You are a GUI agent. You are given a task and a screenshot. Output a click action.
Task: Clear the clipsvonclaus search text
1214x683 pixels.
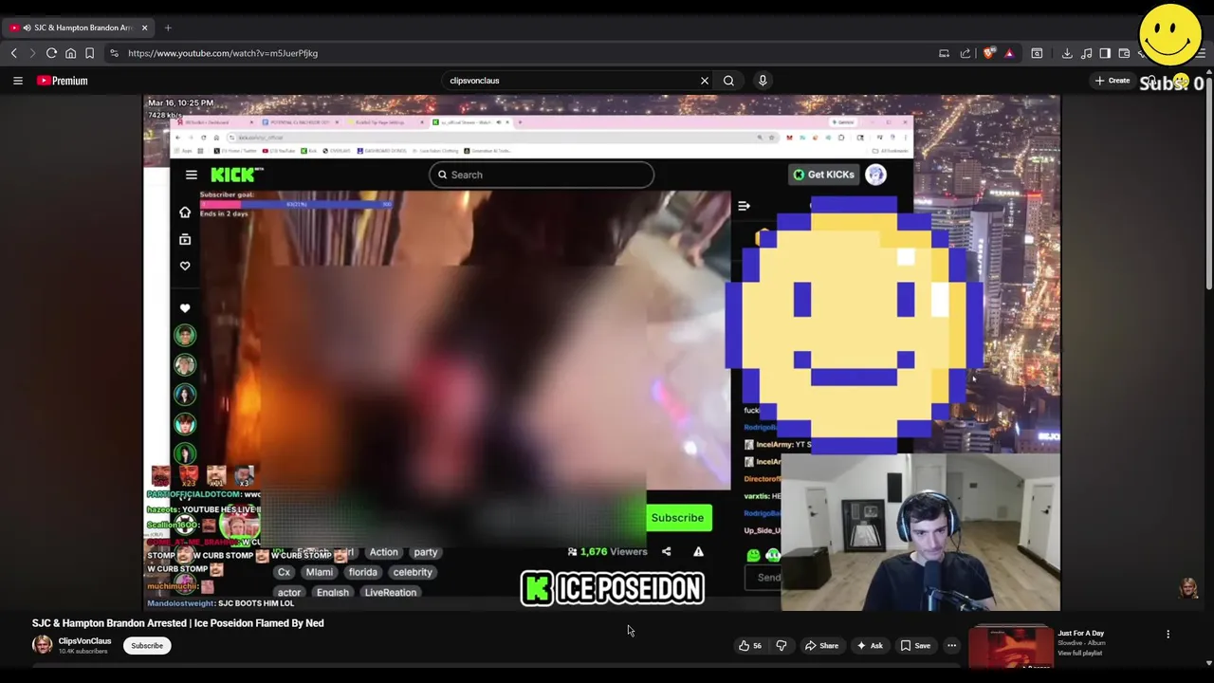coord(704,81)
